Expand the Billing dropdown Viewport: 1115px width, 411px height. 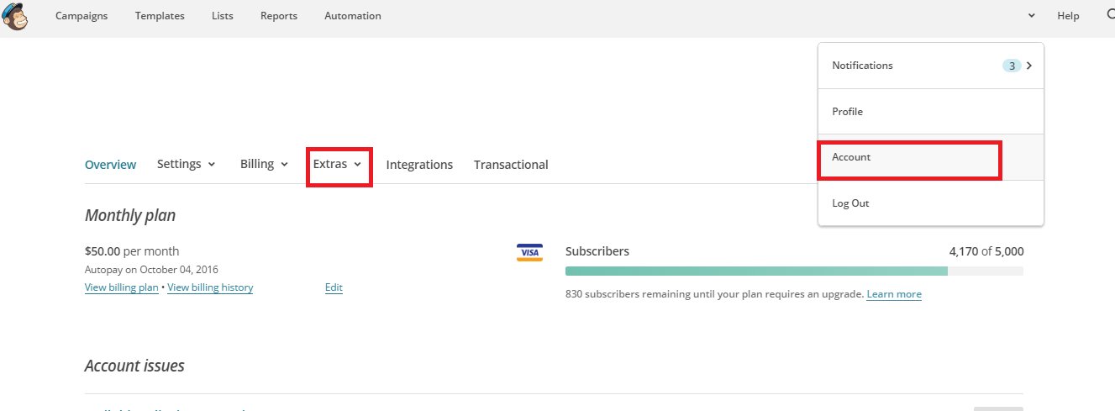tap(265, 164)
